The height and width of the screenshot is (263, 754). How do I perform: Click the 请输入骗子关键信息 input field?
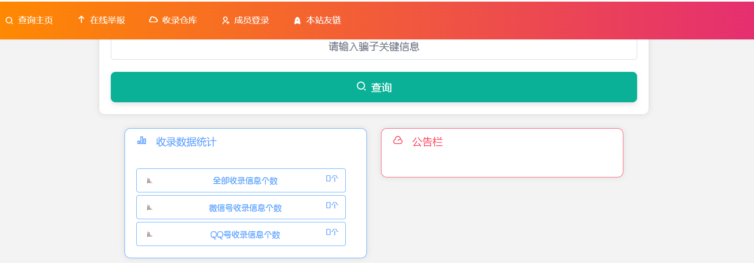[374, 47]
